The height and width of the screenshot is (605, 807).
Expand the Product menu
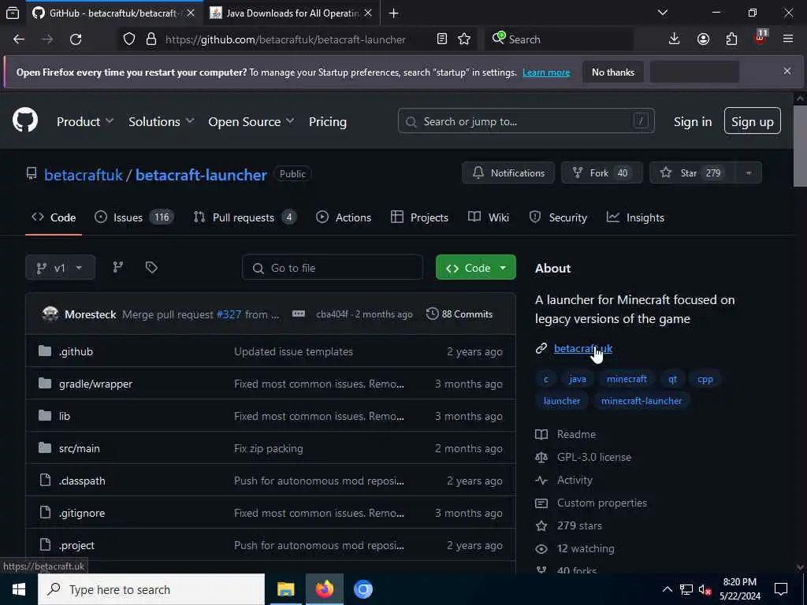coord(85,121)
